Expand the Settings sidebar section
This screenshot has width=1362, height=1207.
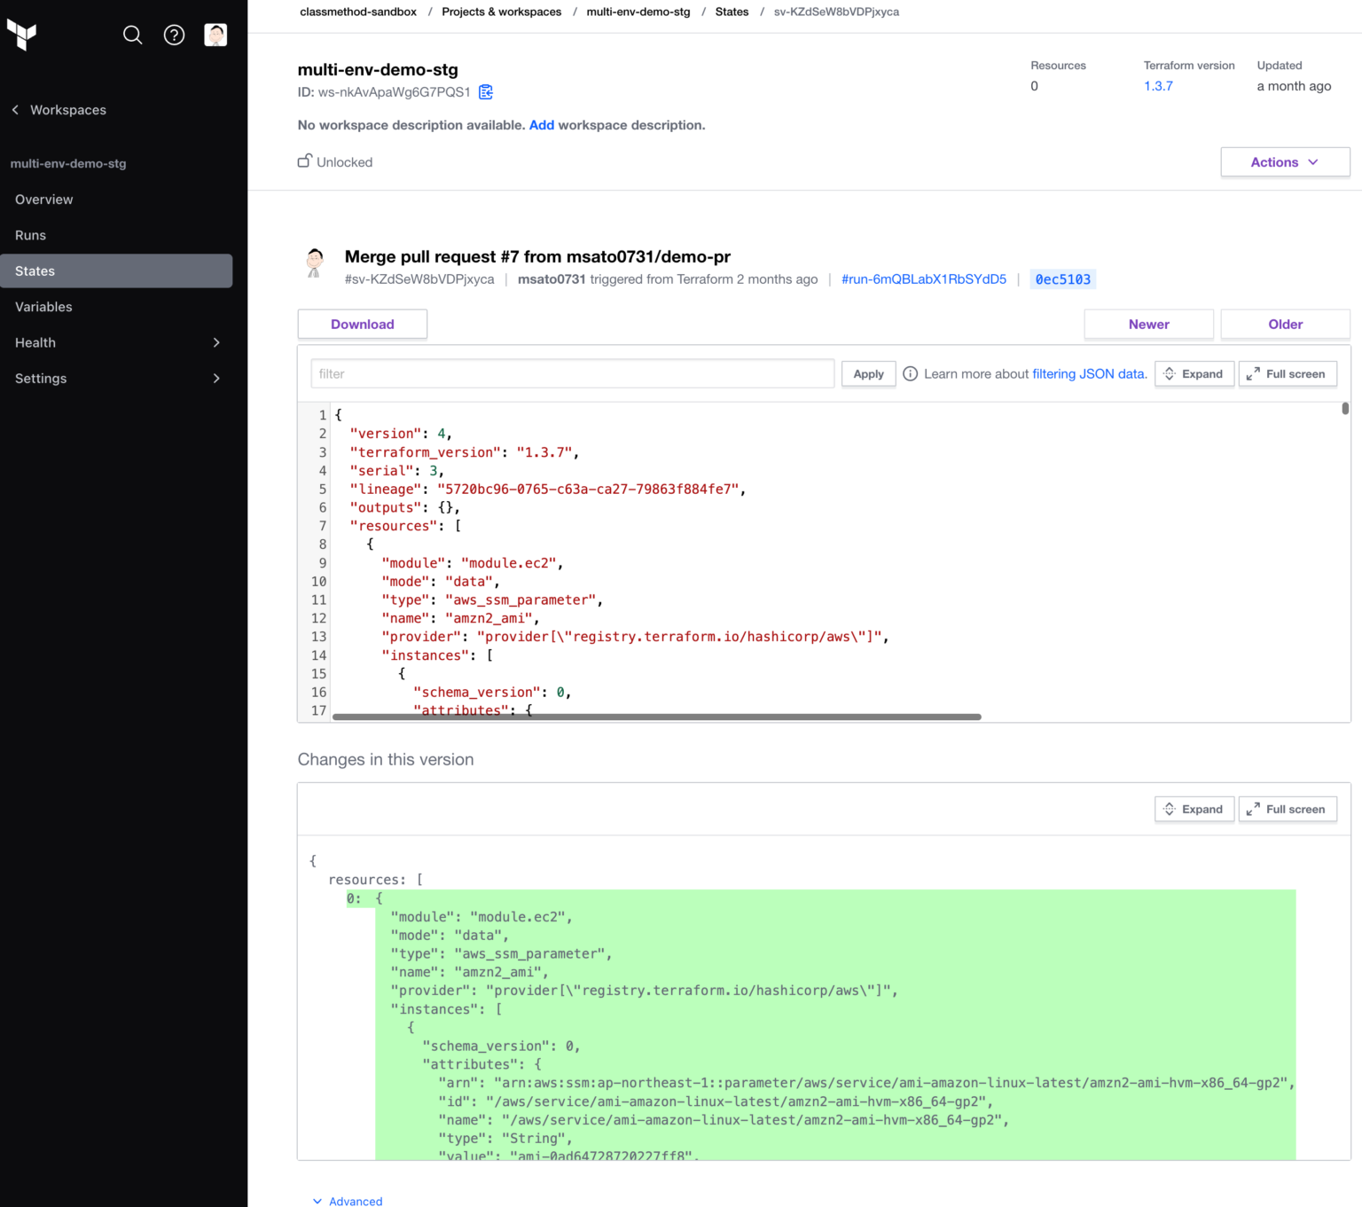pyautogui.click(x=116, y=378)
